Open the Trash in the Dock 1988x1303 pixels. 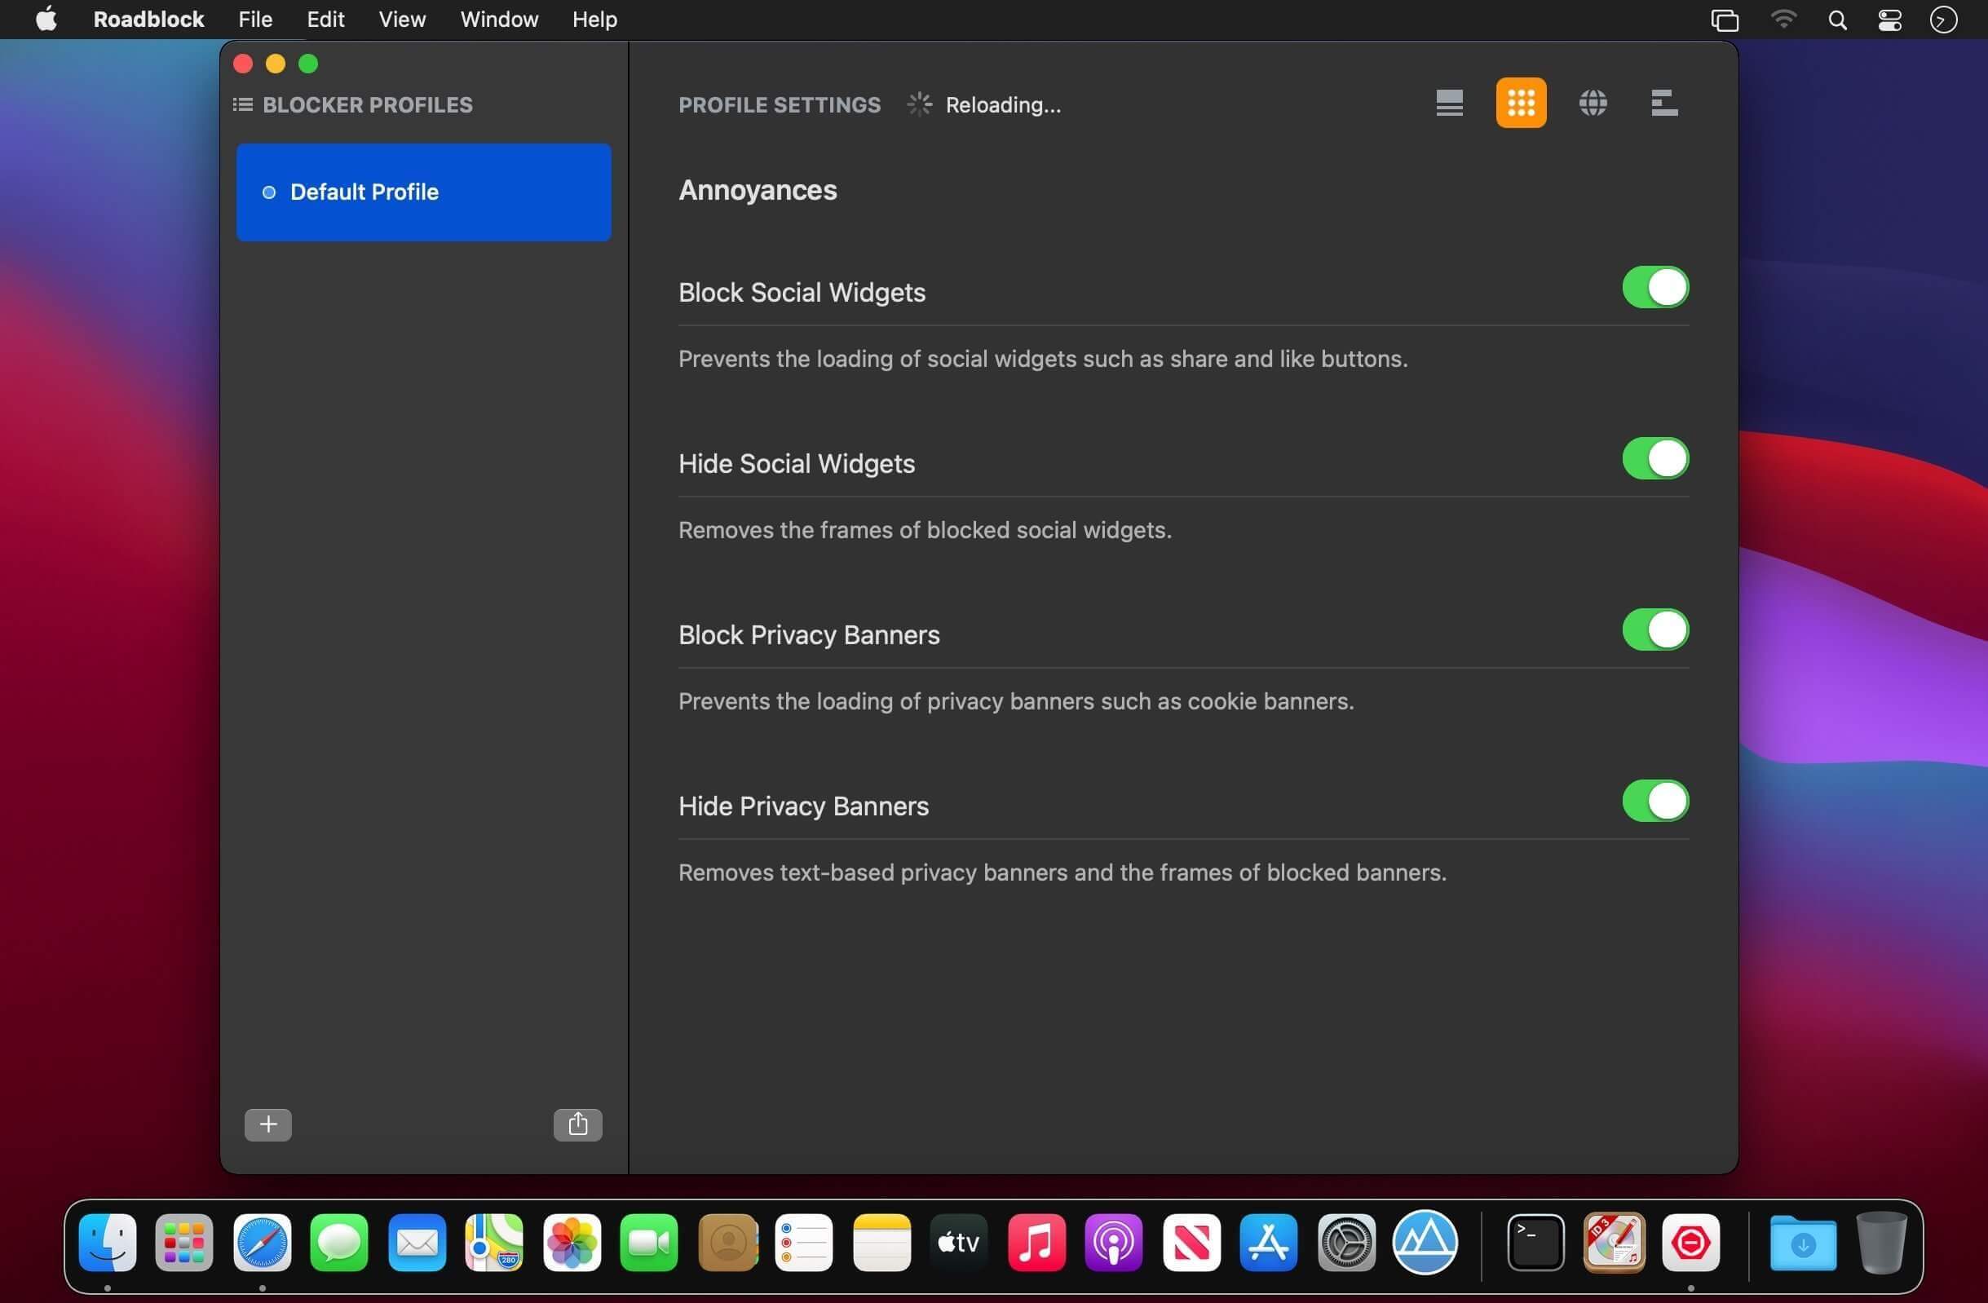click(x=1881, y=1242)
